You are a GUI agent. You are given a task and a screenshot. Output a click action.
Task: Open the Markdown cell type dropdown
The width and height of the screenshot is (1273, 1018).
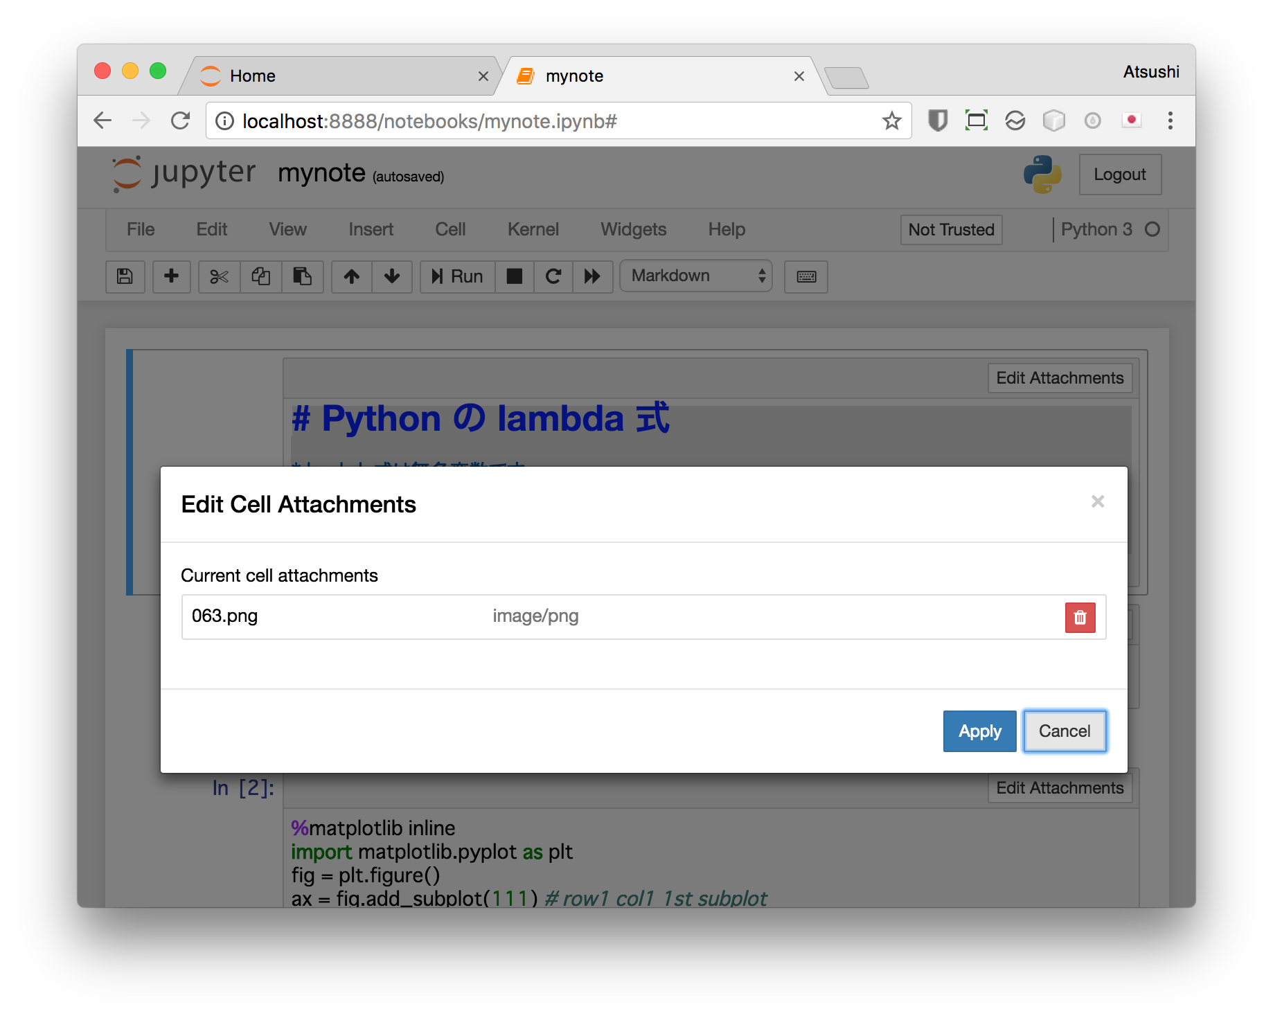(x=695, y=276)
